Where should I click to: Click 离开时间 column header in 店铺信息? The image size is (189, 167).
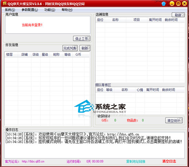coord(155,20)
